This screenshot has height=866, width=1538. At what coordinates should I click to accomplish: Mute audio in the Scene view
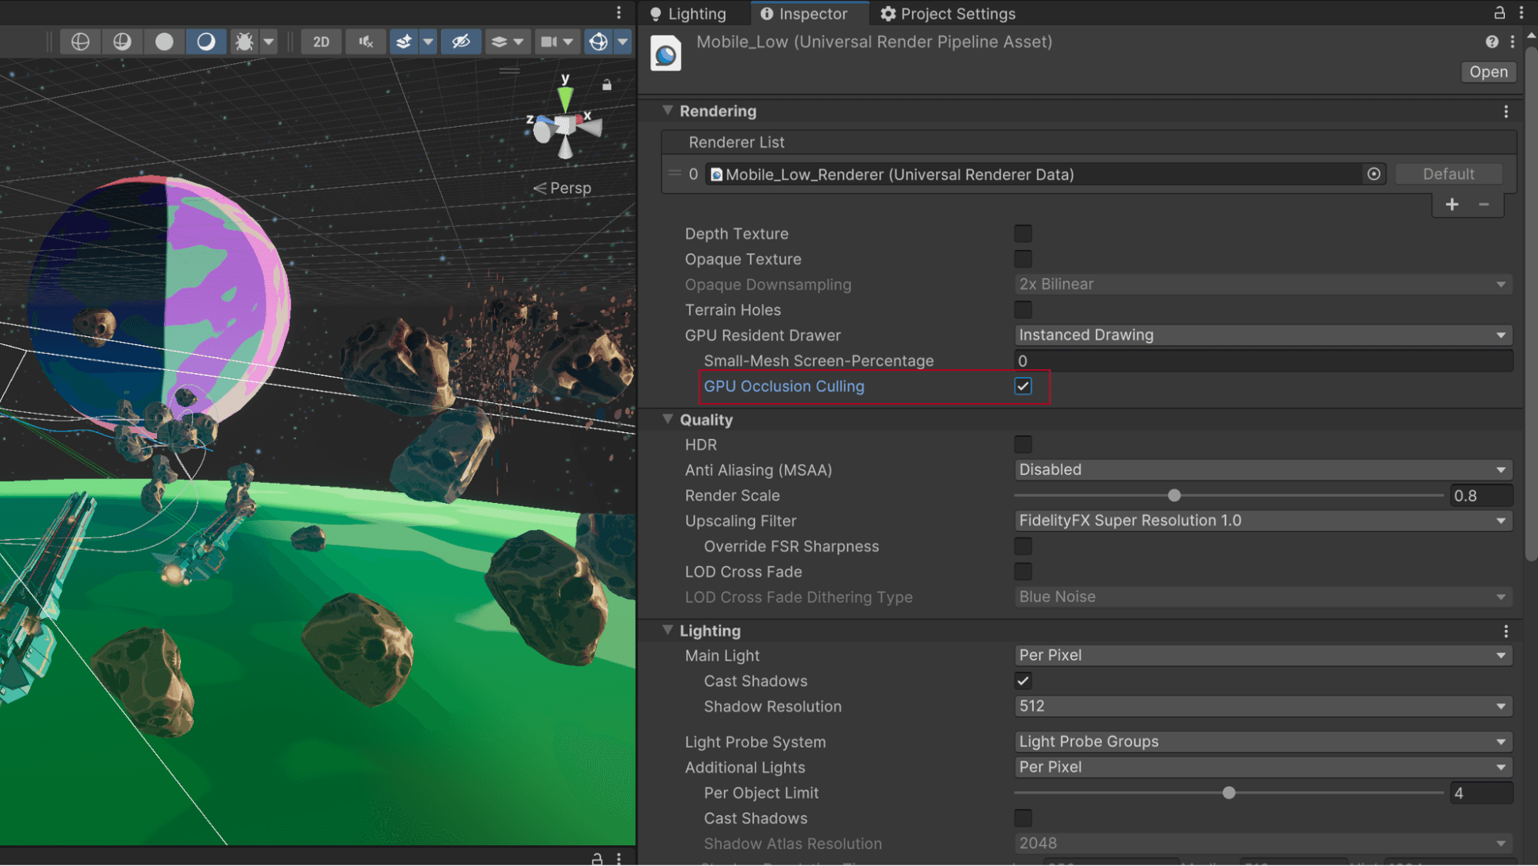point(365,42)
